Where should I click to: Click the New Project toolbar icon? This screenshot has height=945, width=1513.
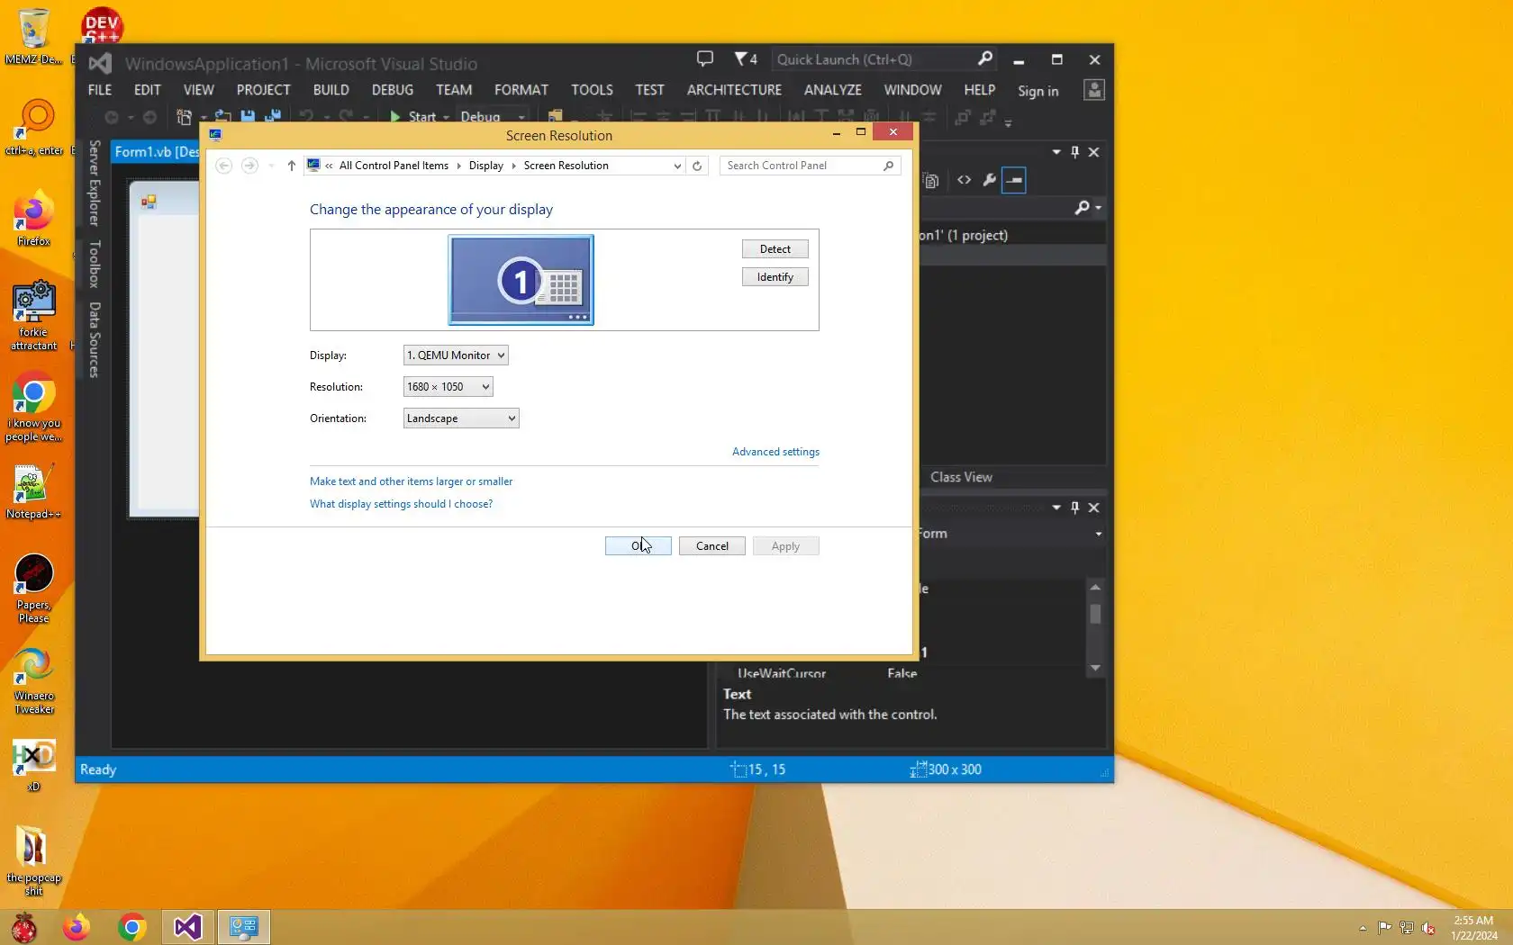(185, 117)
